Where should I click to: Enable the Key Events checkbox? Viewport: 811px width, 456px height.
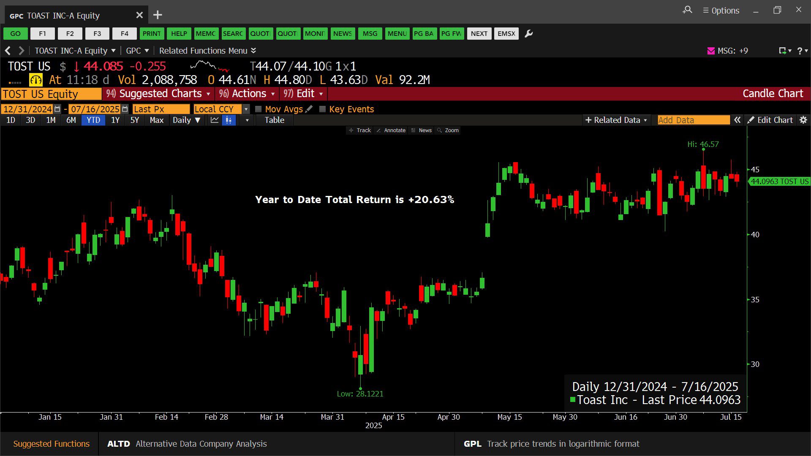coord(323,109)
